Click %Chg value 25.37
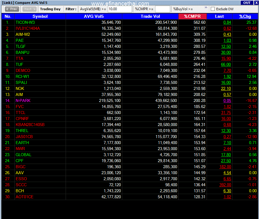The image size is (259, 219). click(x=251, y=22)
